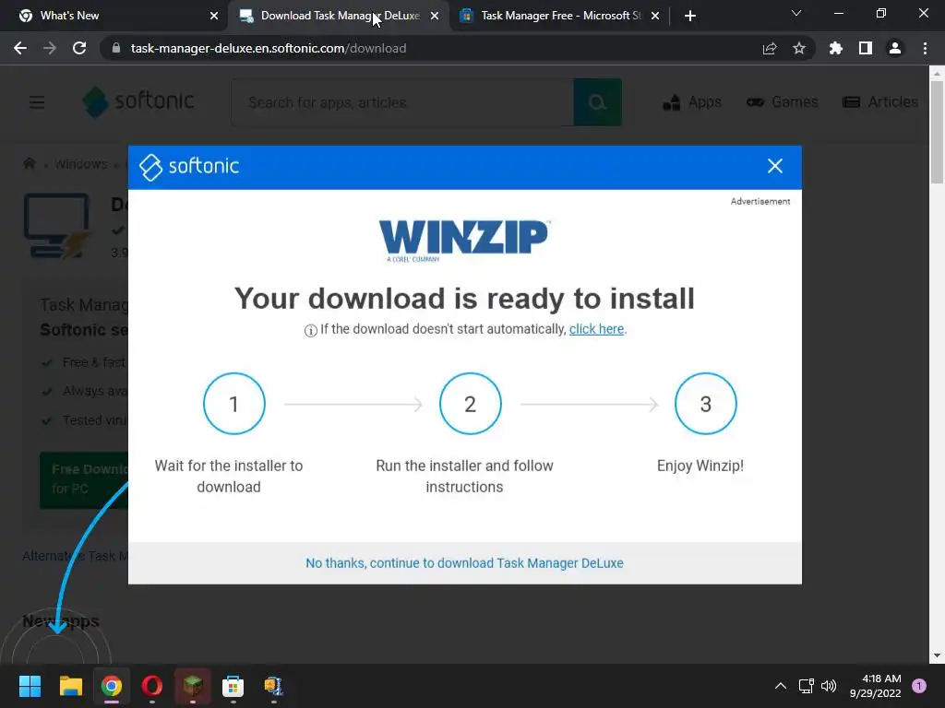The height and width of the screenshot is (708, 945).
Task: Open Minecraft from taskbar
Action: click(x=193, y=686)
